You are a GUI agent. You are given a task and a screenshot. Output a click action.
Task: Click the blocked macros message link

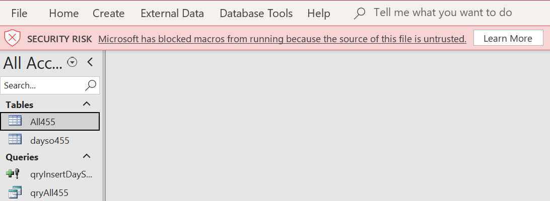tap(282, 39)
